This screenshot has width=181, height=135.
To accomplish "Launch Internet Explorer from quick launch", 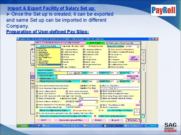I will tap(33, 126).
